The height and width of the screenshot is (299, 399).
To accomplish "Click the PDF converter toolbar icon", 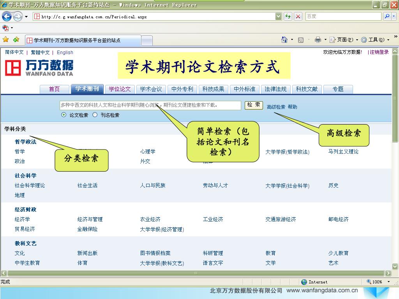I will pyautogui.click(x=5, y=28).
